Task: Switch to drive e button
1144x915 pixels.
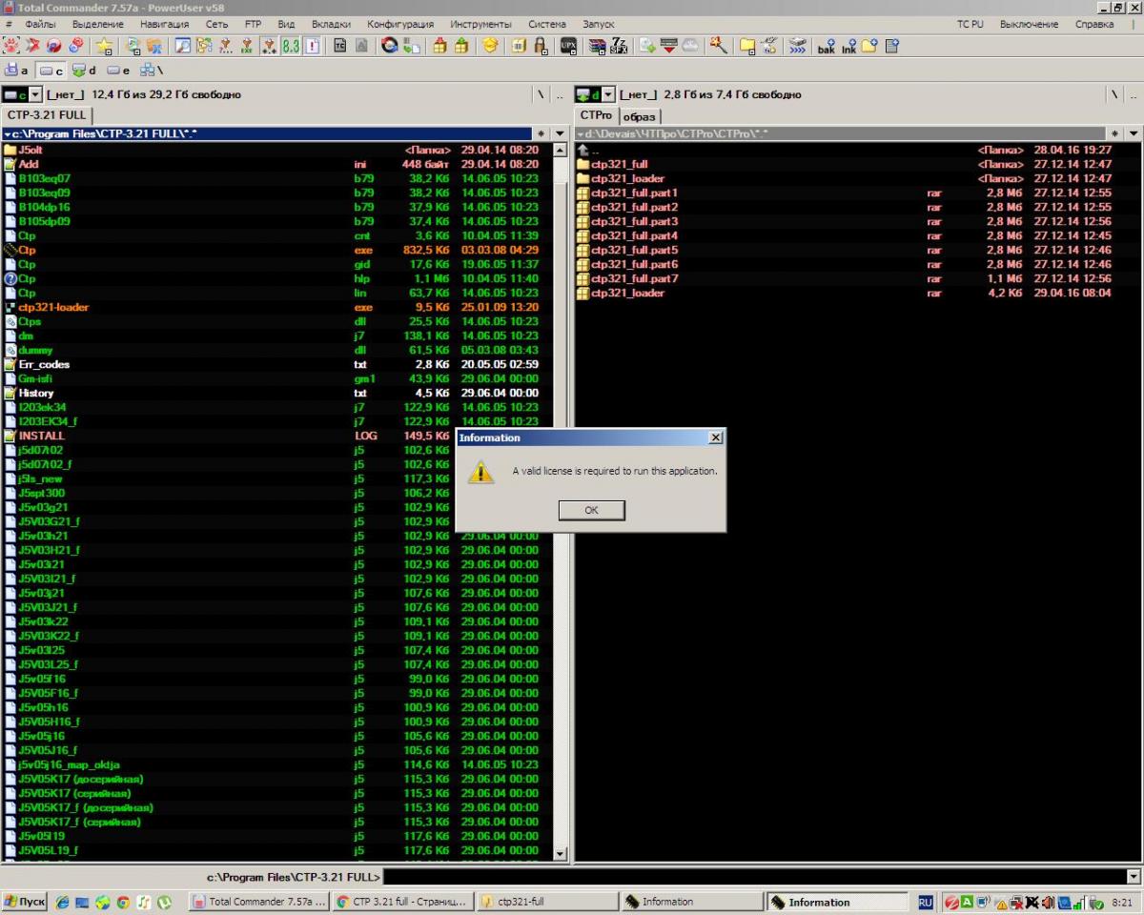Action: pyautogui.click(x=119, y=71)
